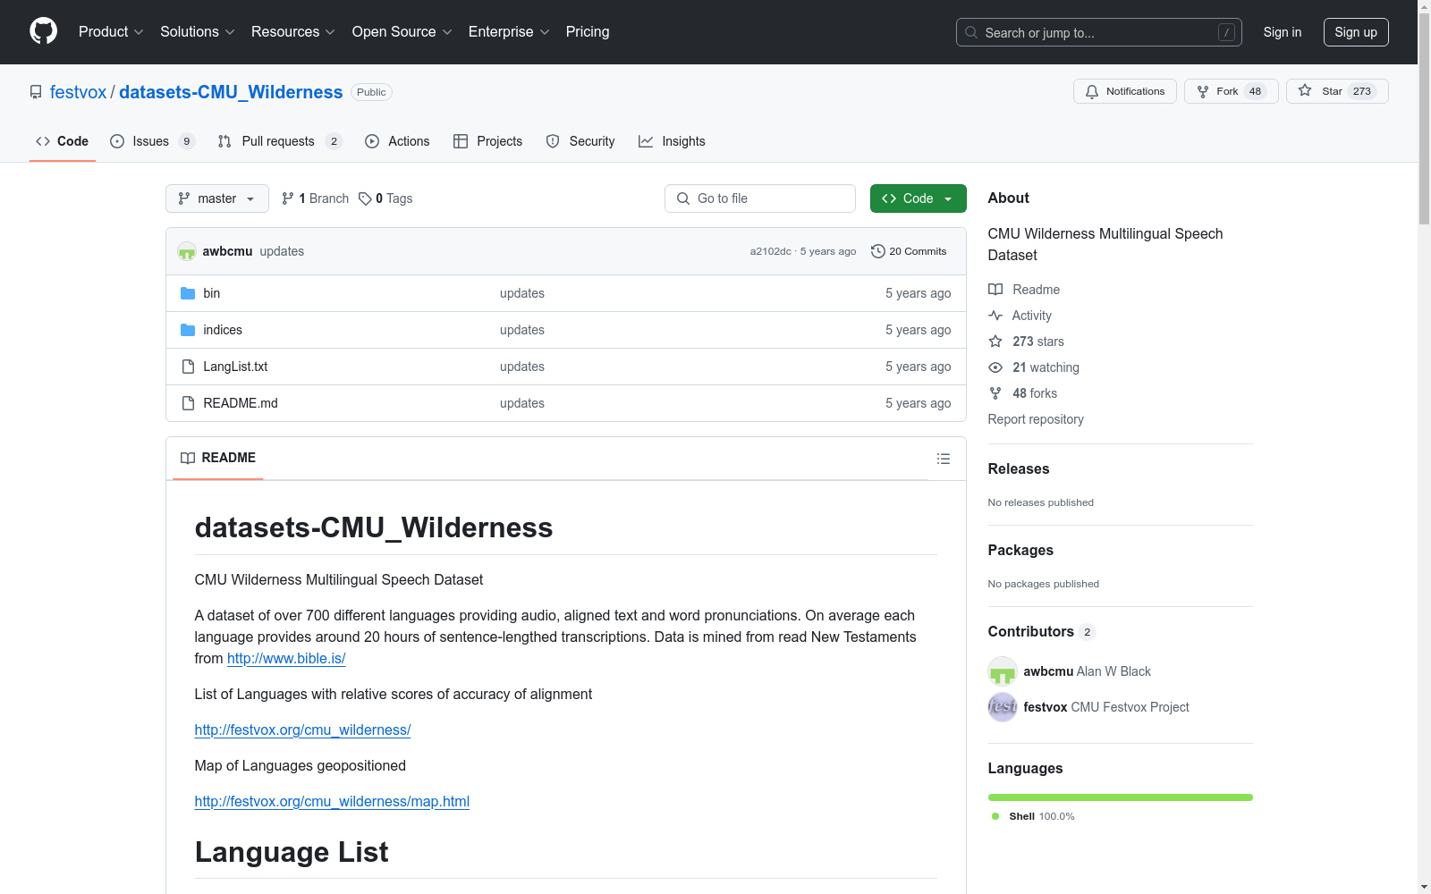Open datasets-CMU_Wilderness repository title link
Viewport: 1431px width, 894px height.
tap(231, 92)
